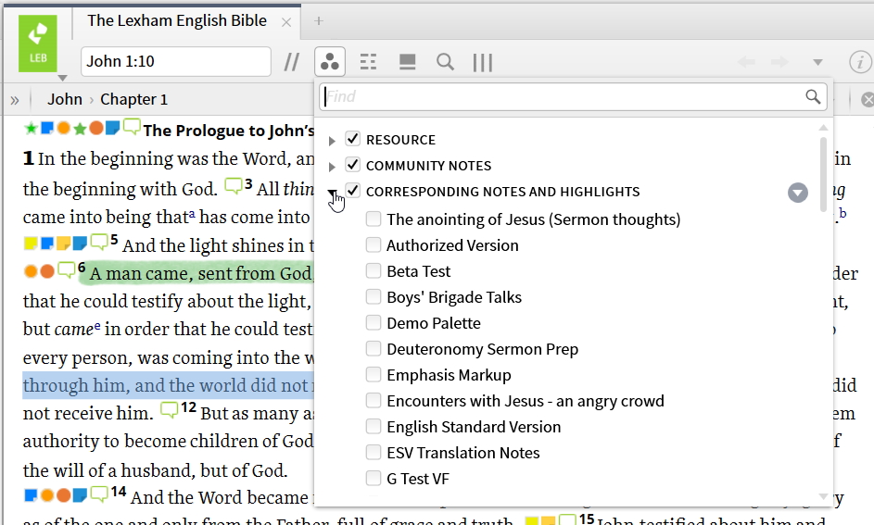Toggle the Community Notes checkbox
The width and height of the screenshot is (874, 525).
pyautogui.click(x=352, y=166)
